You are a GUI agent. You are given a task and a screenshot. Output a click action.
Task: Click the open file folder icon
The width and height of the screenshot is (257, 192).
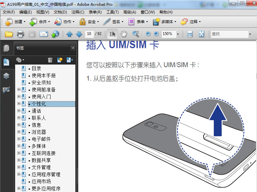9,34
